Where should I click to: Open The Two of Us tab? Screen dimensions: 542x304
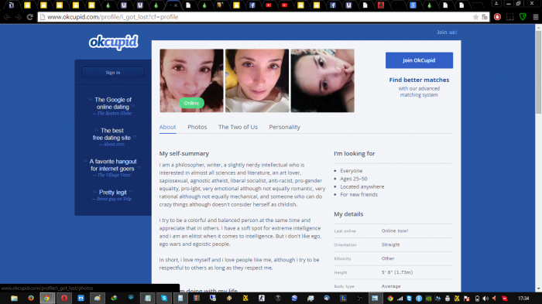tap(238, 127)
